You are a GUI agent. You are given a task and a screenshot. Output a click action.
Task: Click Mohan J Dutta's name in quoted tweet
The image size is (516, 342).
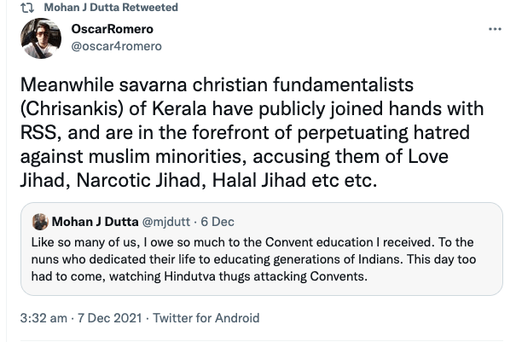91,222
